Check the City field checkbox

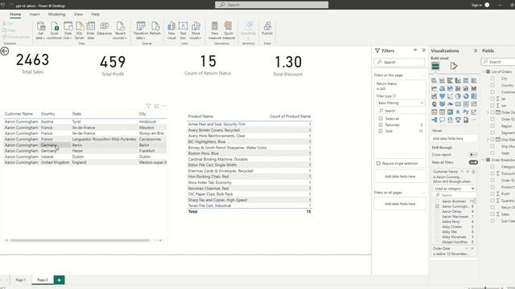[x=492, y=79]
